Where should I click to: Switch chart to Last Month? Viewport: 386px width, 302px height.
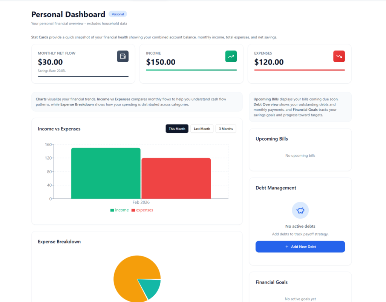[202, 129]
